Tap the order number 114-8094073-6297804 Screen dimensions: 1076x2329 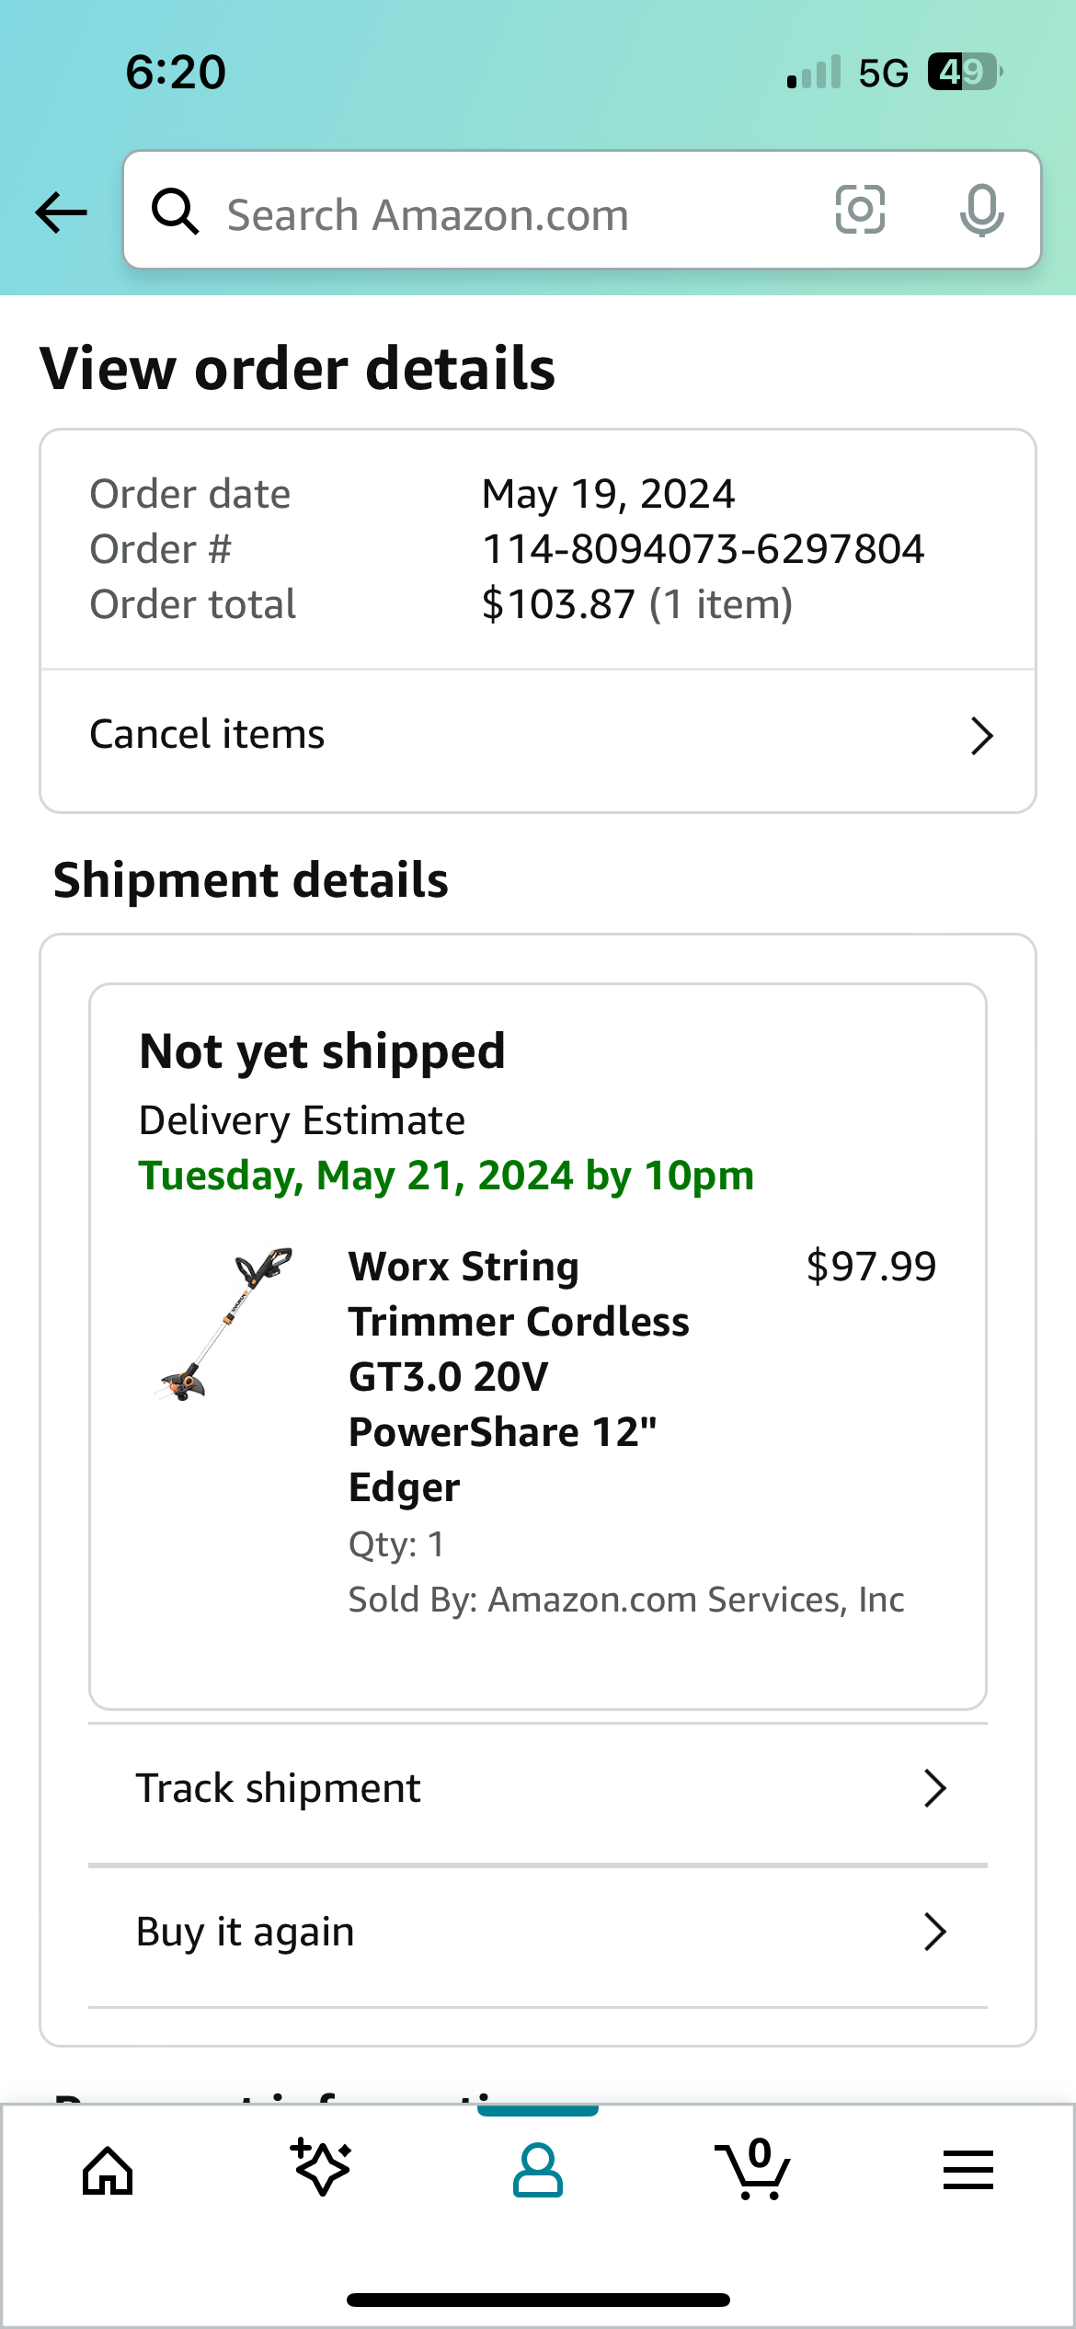(x=703, y=549)
